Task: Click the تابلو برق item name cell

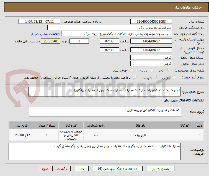Action: click(141, 135)
